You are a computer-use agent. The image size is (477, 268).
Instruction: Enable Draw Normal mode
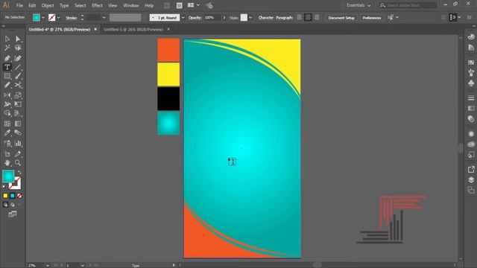click(5, 205)
